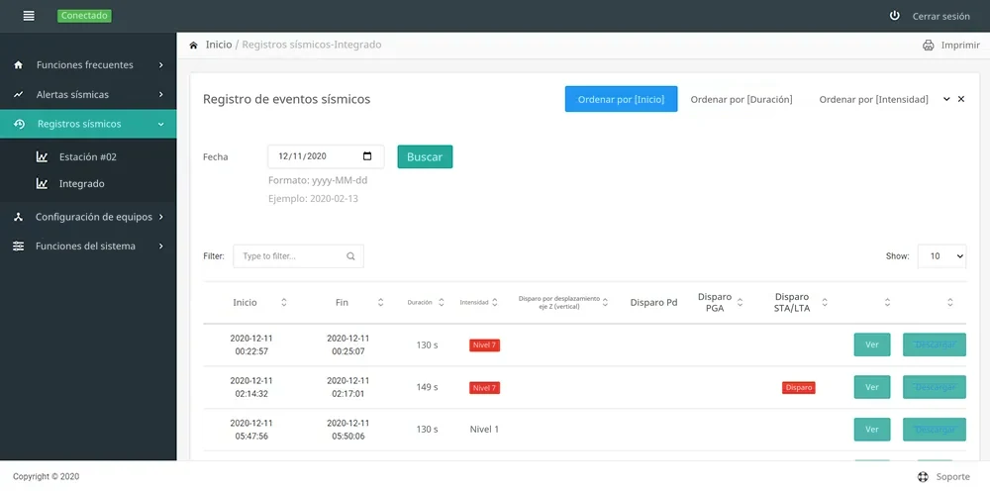Open Estación #02 submenu item
Image resolution: width=990 pixels, height=492 pixels.
[x=88, y=157]
